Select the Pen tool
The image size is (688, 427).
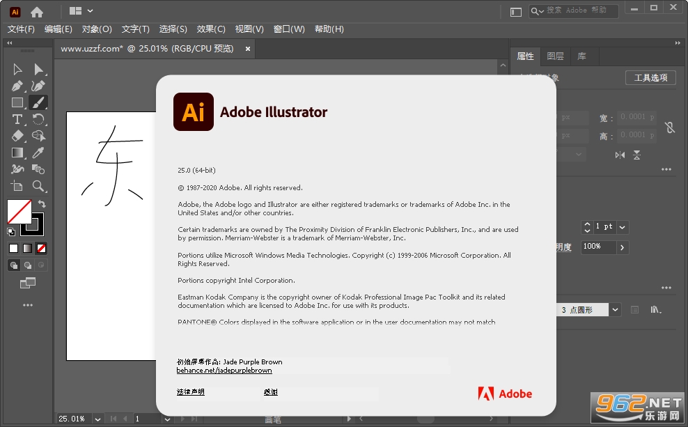17,86
